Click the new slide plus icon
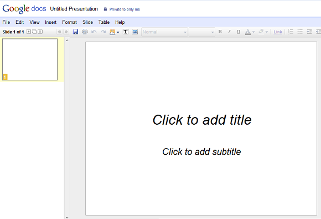321x219 pixels. (x=29, y=32)
